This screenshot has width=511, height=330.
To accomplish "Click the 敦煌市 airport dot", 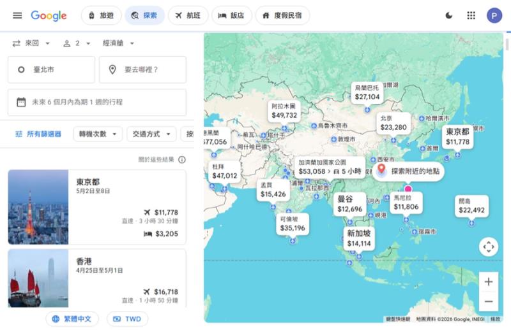I will click(333, 140).
